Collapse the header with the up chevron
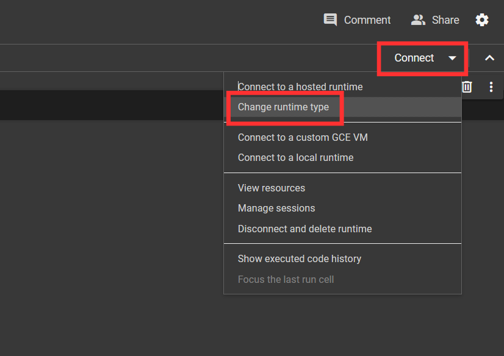Image resolution: width=504 pixels, height=356 pixels. coord(489,58)
